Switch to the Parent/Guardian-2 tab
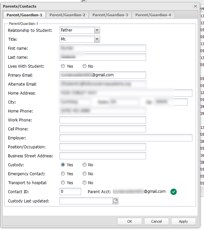Viewport: 204px width, 230px height. pos(67,15)
